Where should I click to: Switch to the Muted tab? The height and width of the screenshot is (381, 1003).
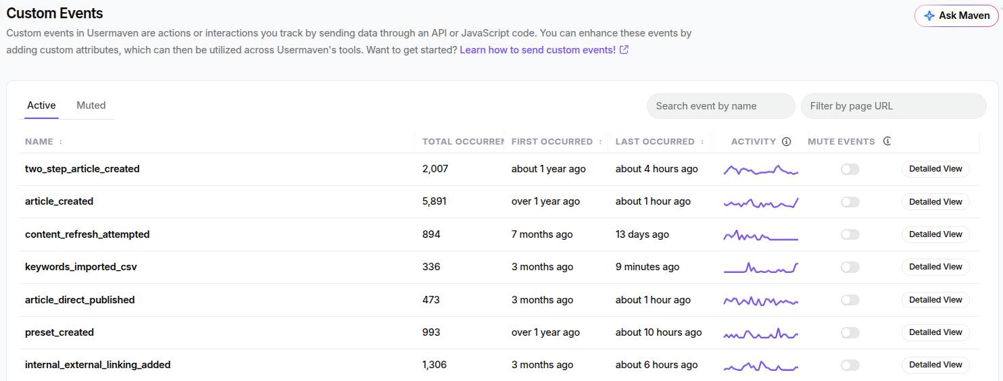[91, 105]
